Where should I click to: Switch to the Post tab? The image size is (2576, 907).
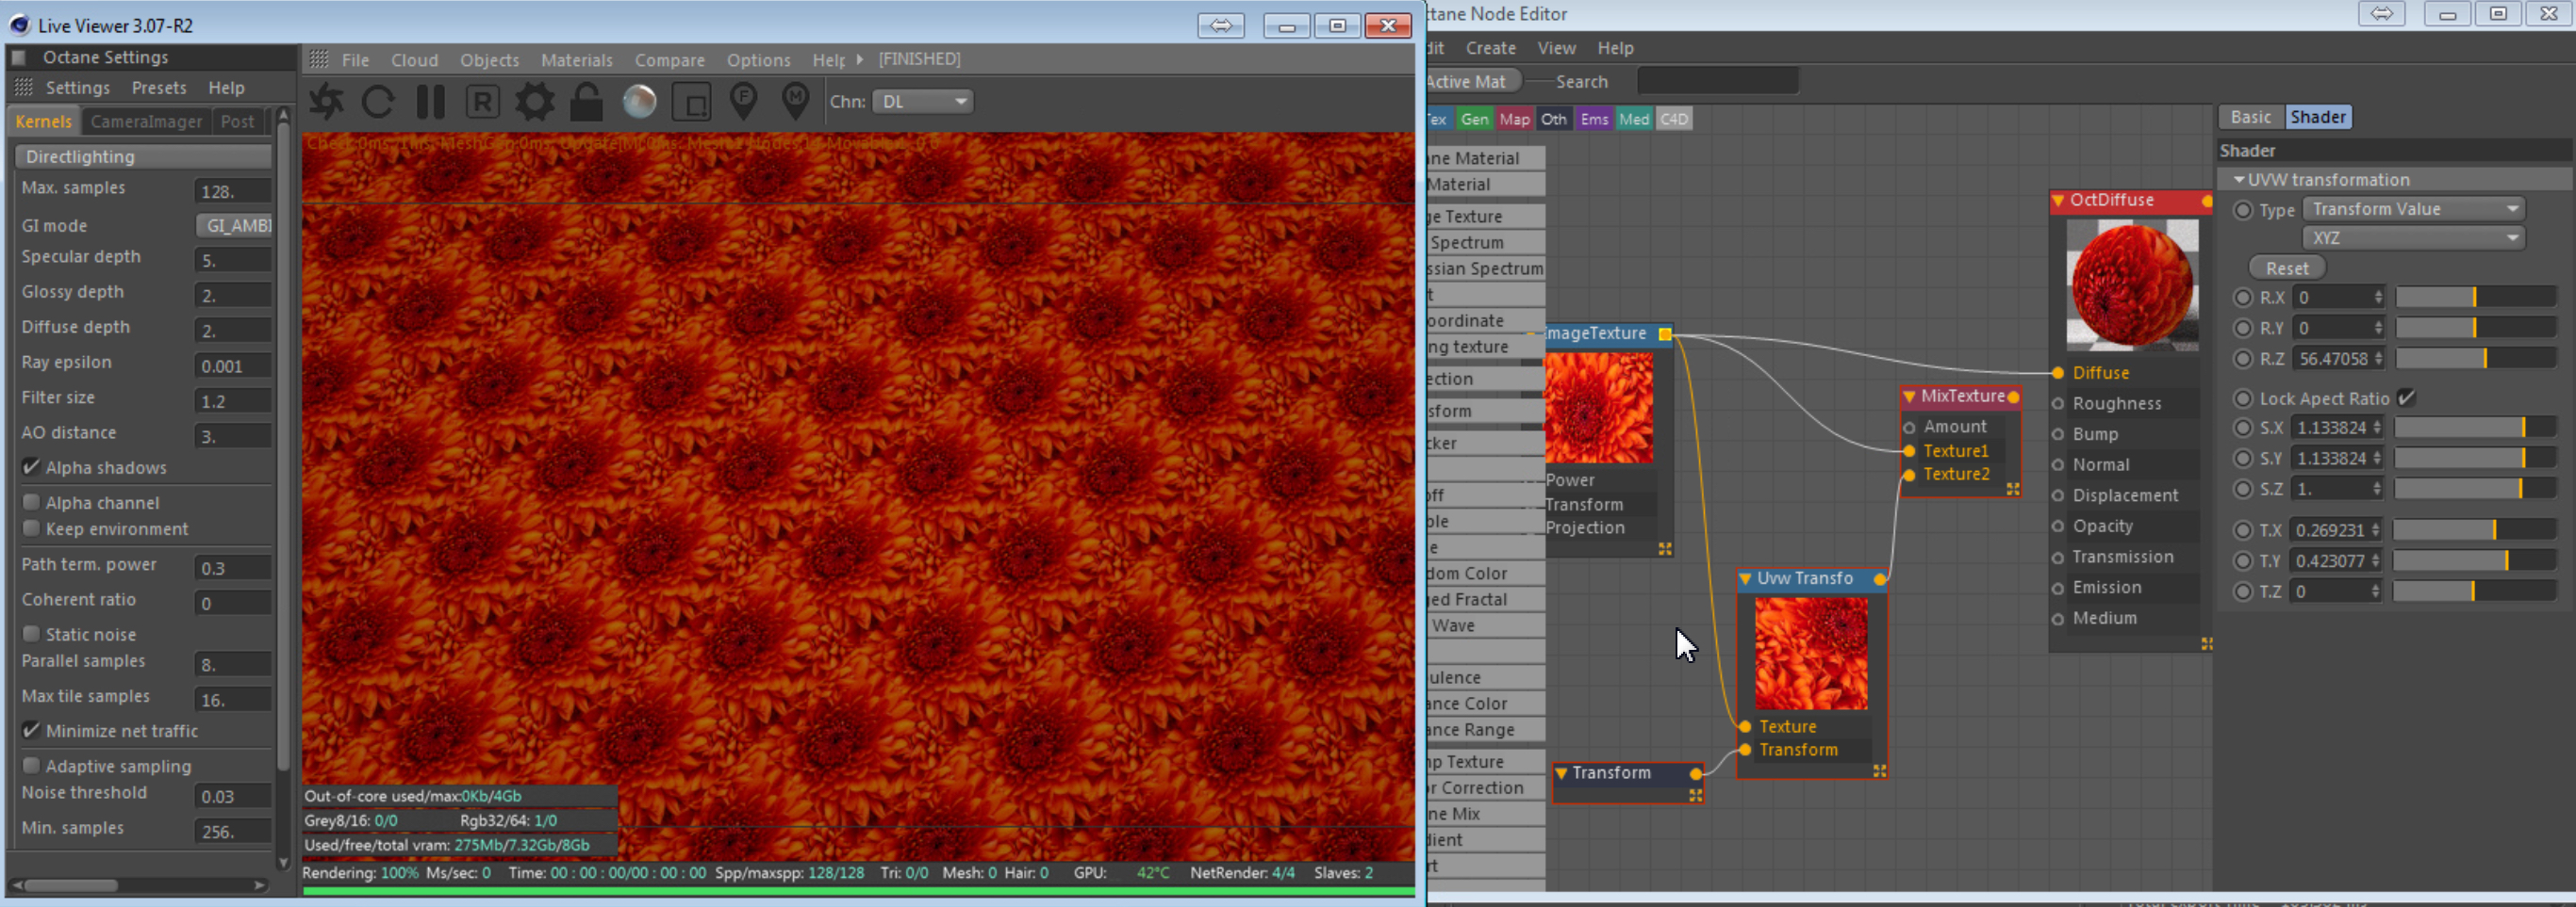[238, 121]
